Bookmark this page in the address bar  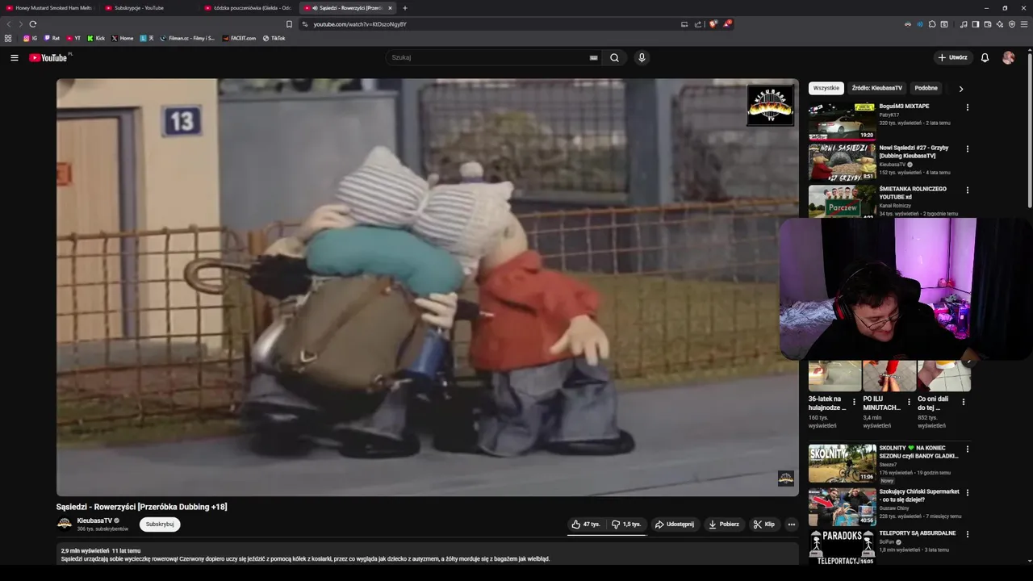click(289, 24)
